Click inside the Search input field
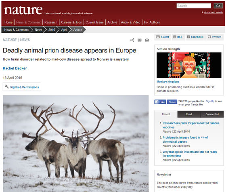Screen dimensions: 226x192 (x=194, y=6)
